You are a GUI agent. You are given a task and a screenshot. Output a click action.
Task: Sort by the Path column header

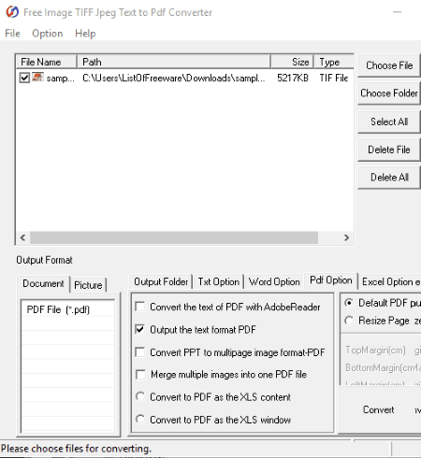pyautogui.click(x=174, y=62)
